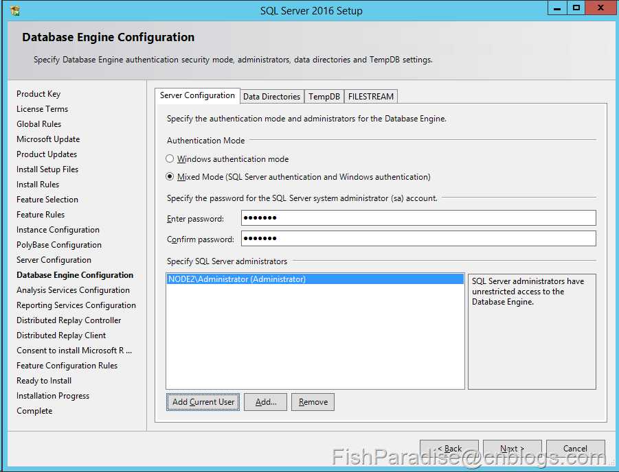Image resolution: width=619 pixels, height=472 pixels.
Task: Open the TempDB tab
Action: click(324, 97)
